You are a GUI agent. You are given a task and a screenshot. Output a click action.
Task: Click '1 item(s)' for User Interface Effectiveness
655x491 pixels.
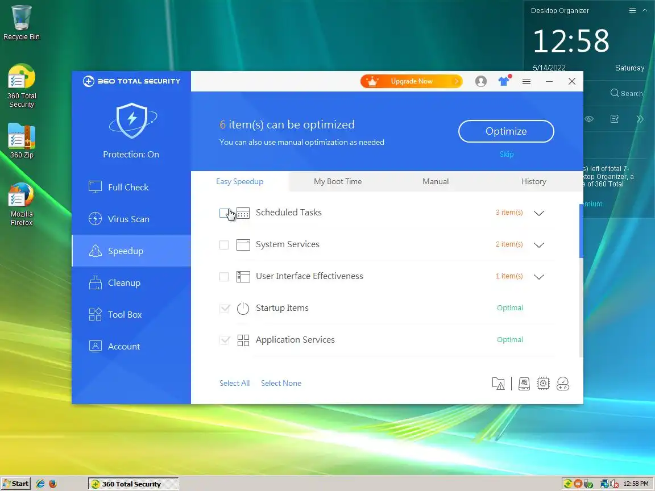coord(509,276)
